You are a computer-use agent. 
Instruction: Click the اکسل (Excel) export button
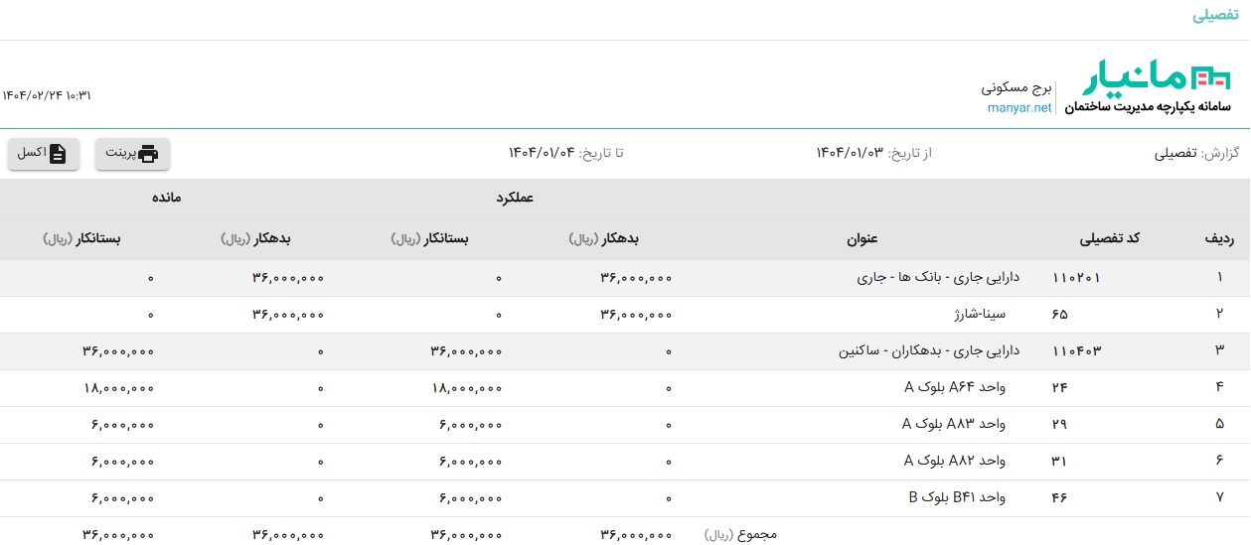[x=44, y=154]
